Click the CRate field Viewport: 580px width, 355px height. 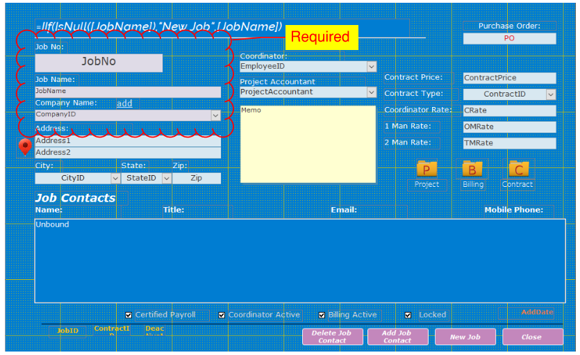tap(509, 110)
